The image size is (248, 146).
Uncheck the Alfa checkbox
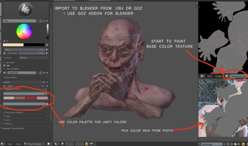5,66
